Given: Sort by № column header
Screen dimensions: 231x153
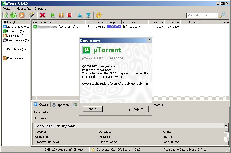Looking at the screenshot, I should point(88,22).
